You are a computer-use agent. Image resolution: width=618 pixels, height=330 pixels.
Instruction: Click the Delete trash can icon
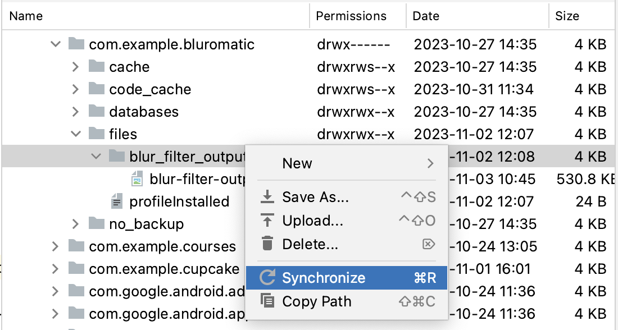[x=268, y=244]
